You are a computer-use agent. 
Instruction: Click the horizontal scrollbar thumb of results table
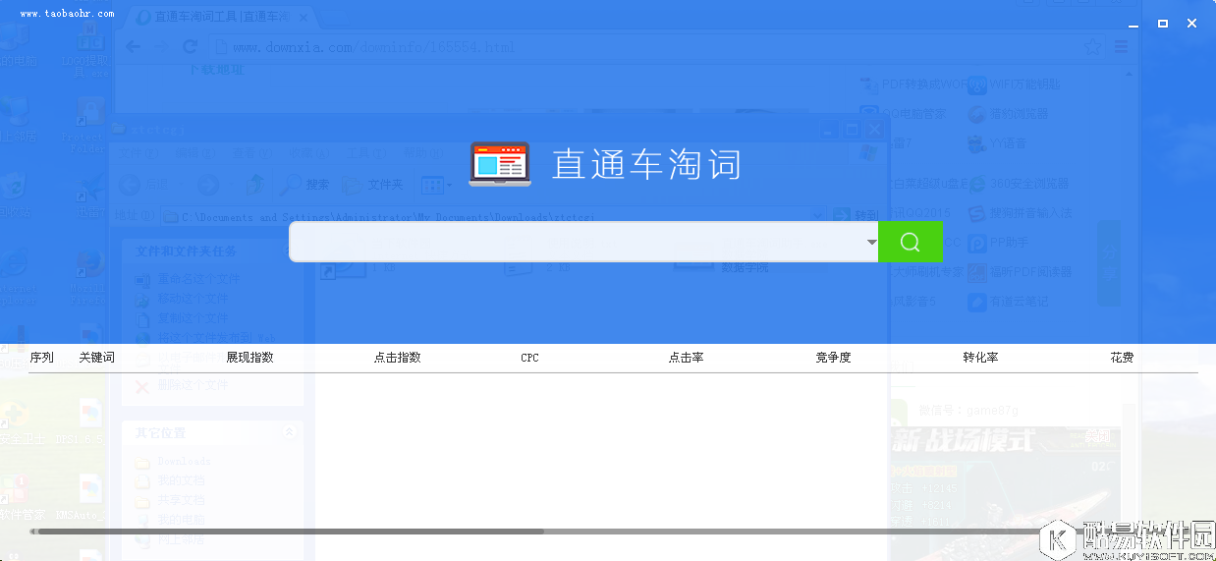tap(290, 532)
